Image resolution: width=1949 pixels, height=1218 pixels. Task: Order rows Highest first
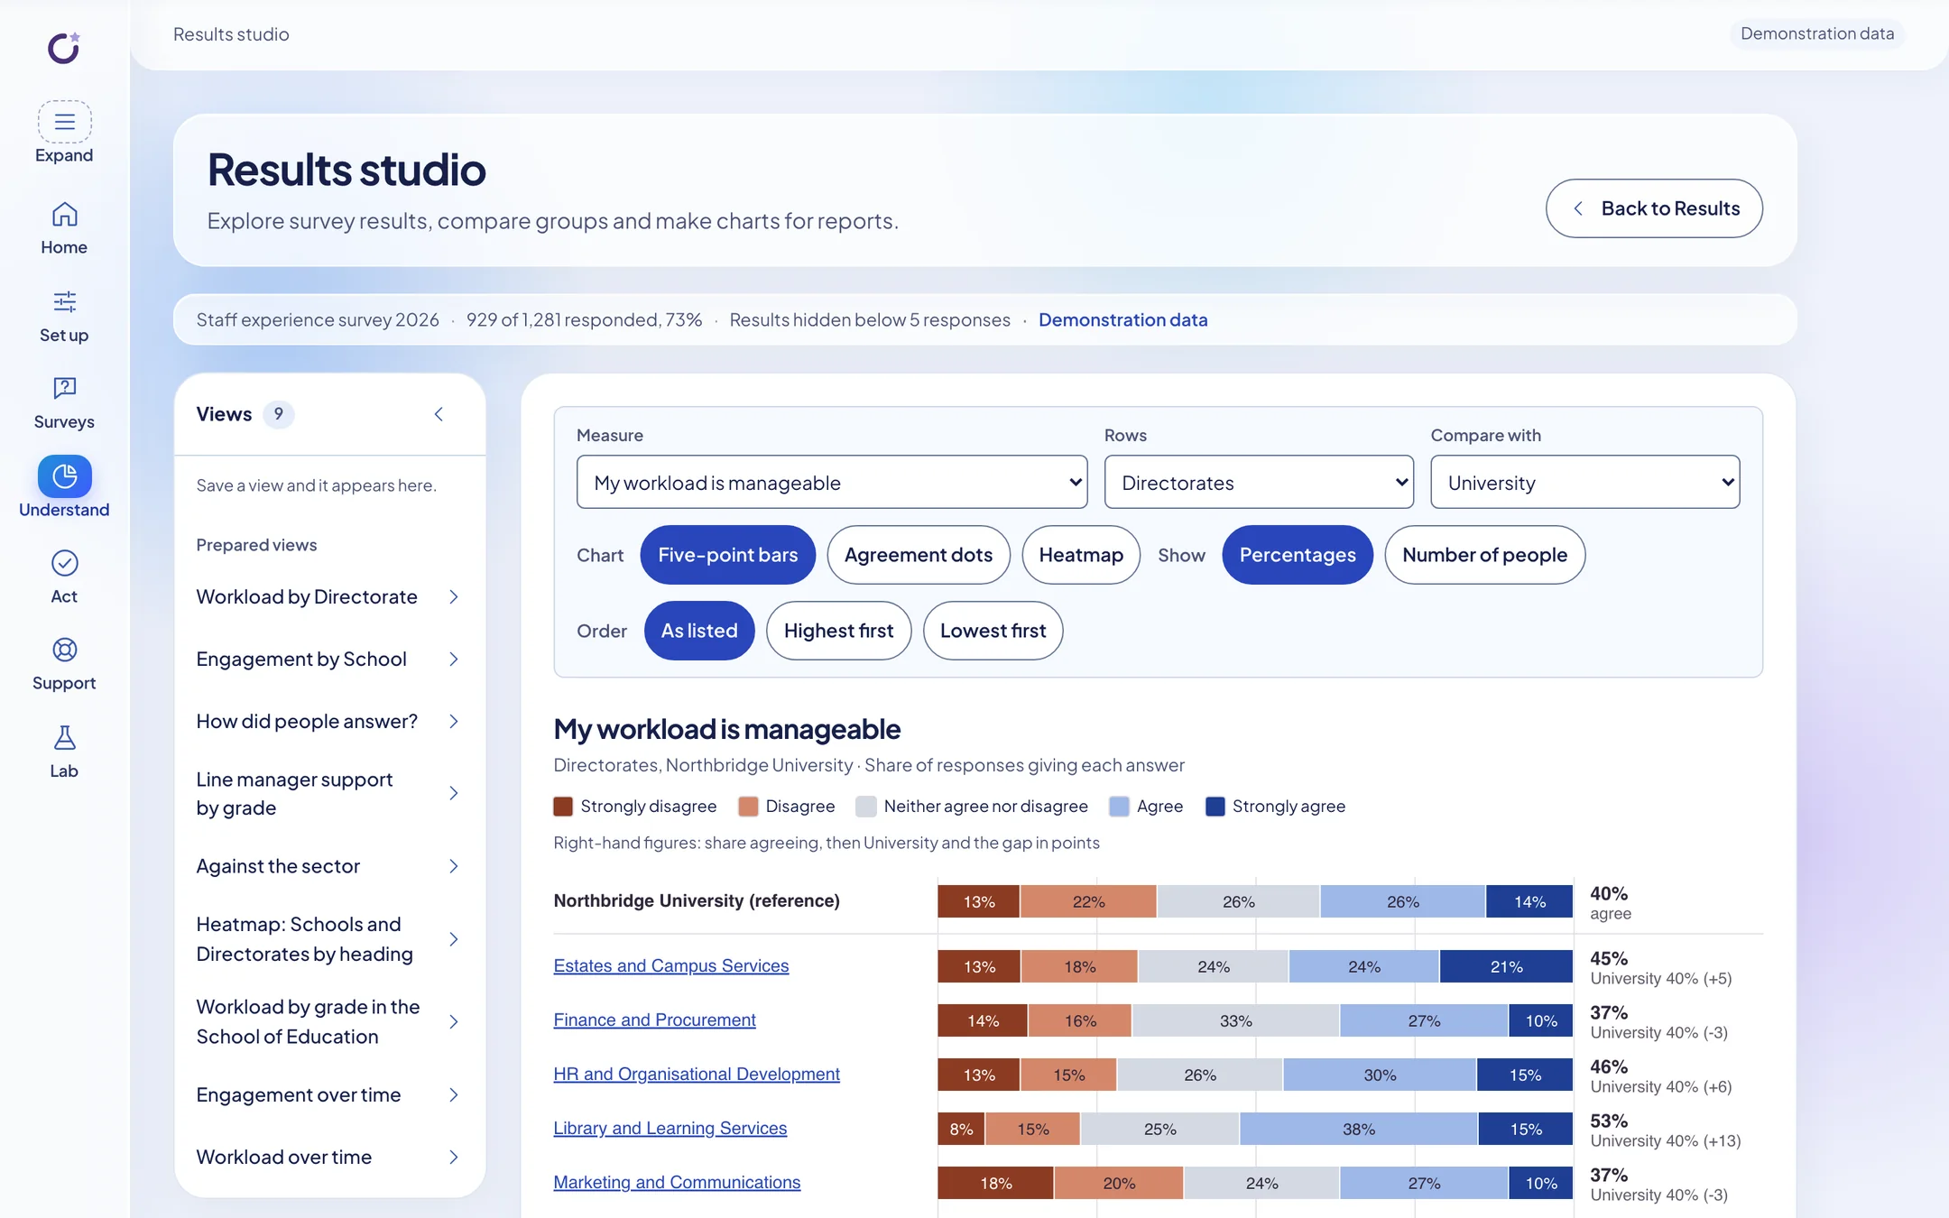838,631
